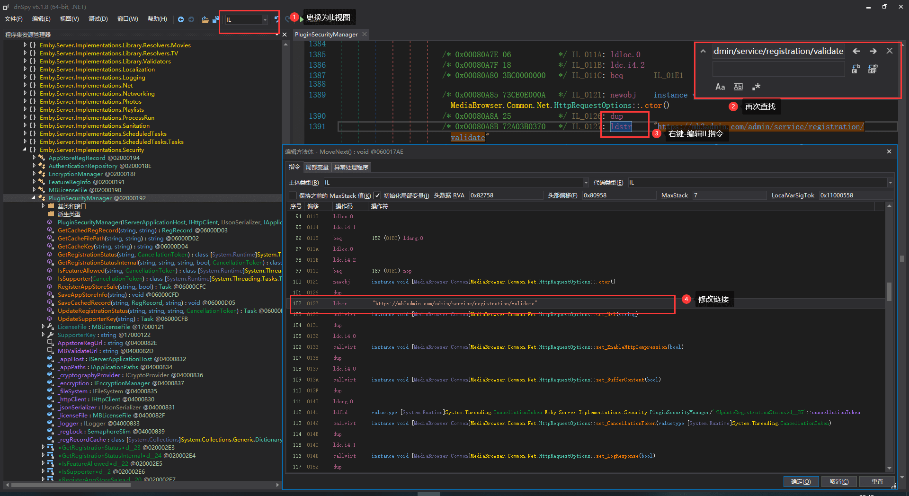
Task: Save the module using the save icon
Action: coord(216,19)
